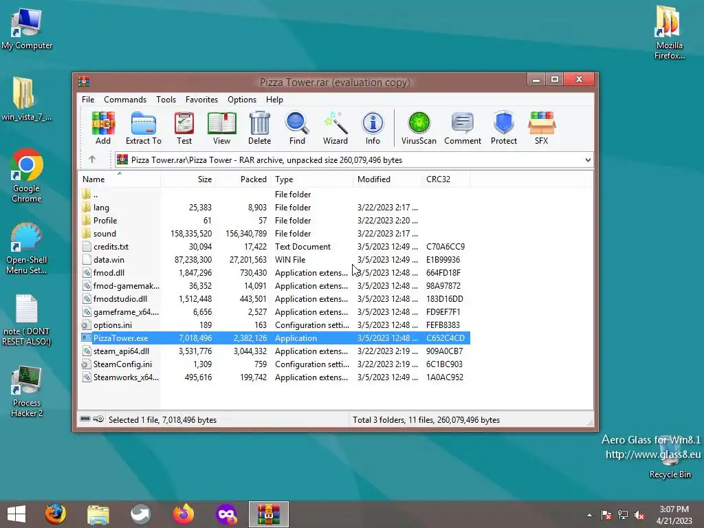
Task: Run the Test archive tool
Action: coord(184,128)
